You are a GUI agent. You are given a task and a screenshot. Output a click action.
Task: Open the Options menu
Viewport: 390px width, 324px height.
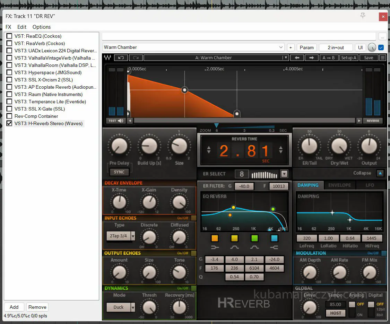(42, 27)
